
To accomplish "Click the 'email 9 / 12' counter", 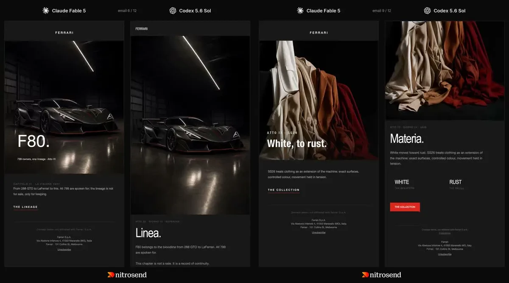I will click(382, 11).
